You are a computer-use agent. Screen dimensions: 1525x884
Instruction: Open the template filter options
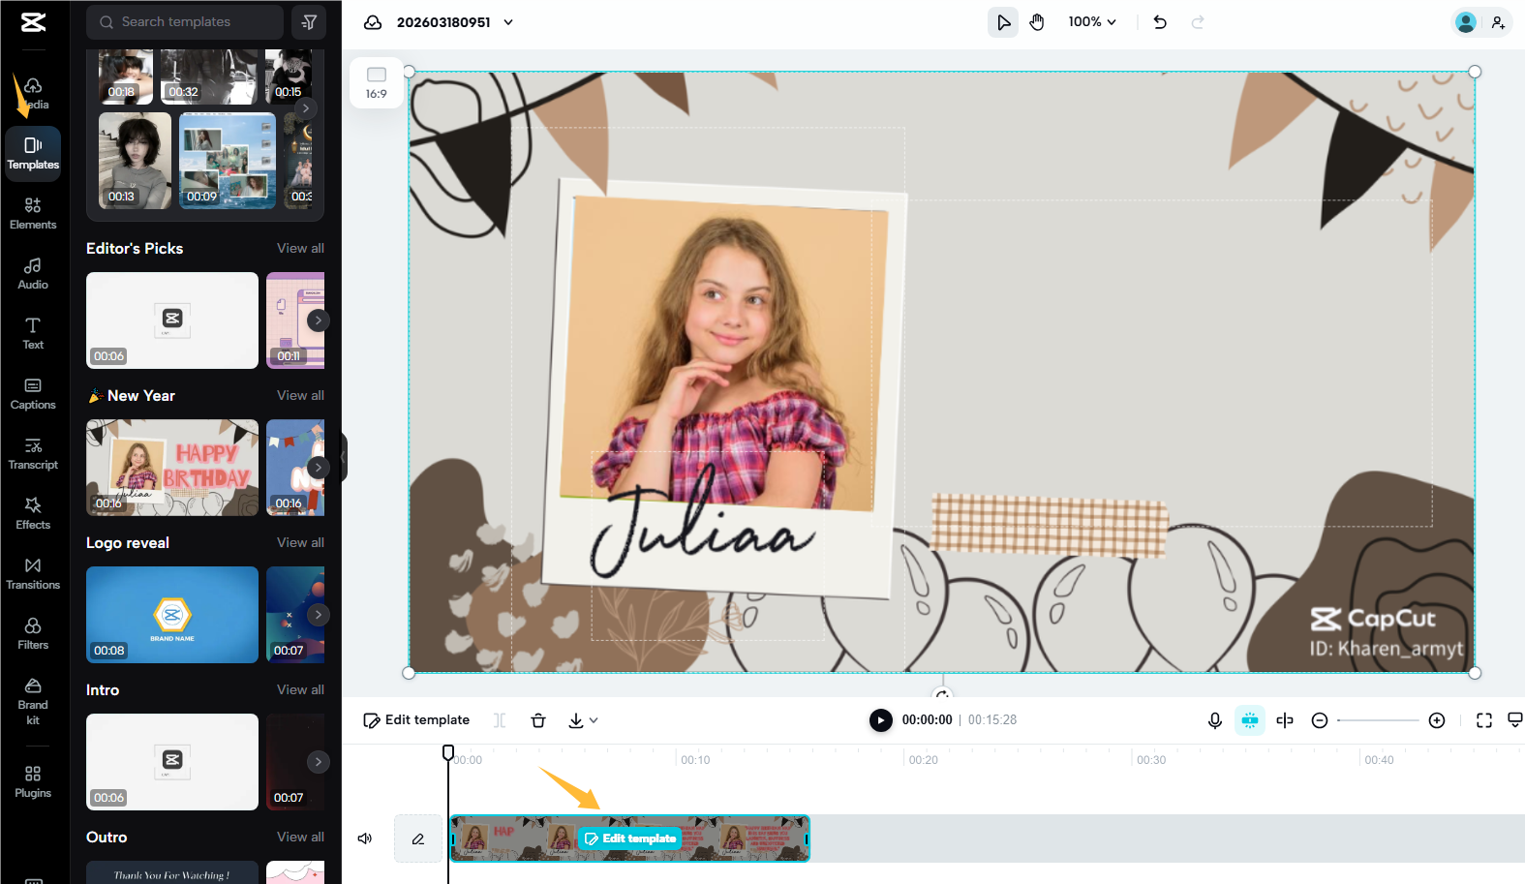[x=310, y=22]
